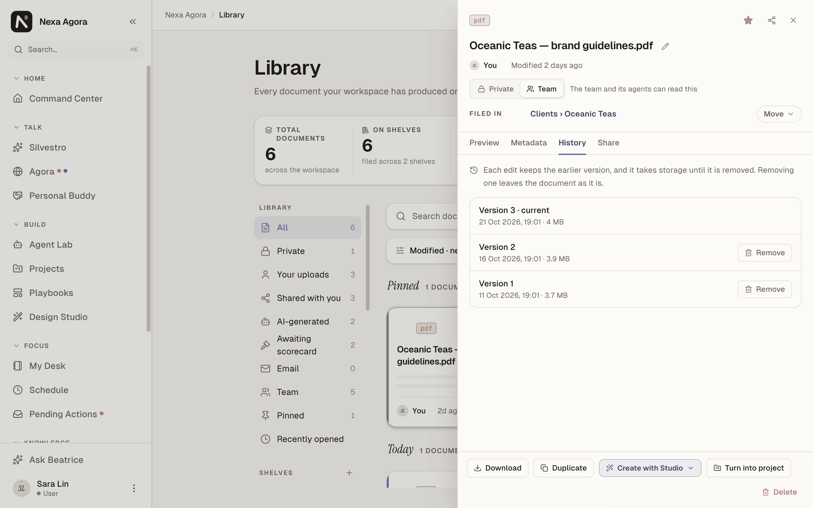Remove Version 1 from history
Screen dimensions: 813x508
(x=765, y=289)
